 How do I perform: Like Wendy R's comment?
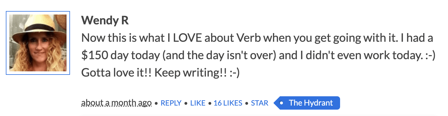click(x=198, y=103)
